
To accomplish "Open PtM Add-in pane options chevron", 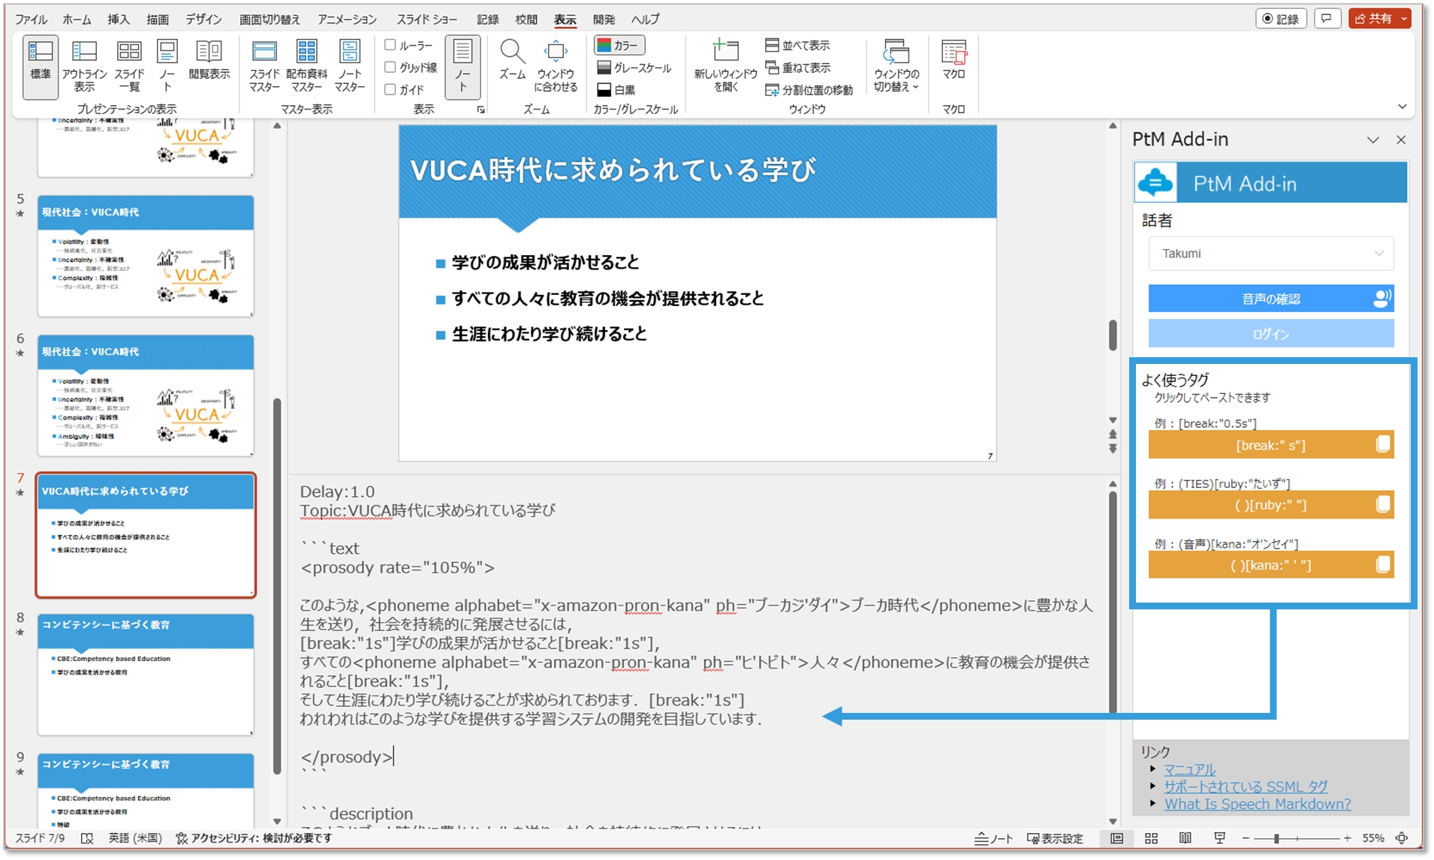I will [1372, 140].
